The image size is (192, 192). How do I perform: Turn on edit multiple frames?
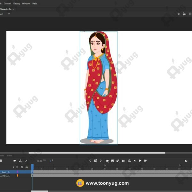click(x=112, y=161)
